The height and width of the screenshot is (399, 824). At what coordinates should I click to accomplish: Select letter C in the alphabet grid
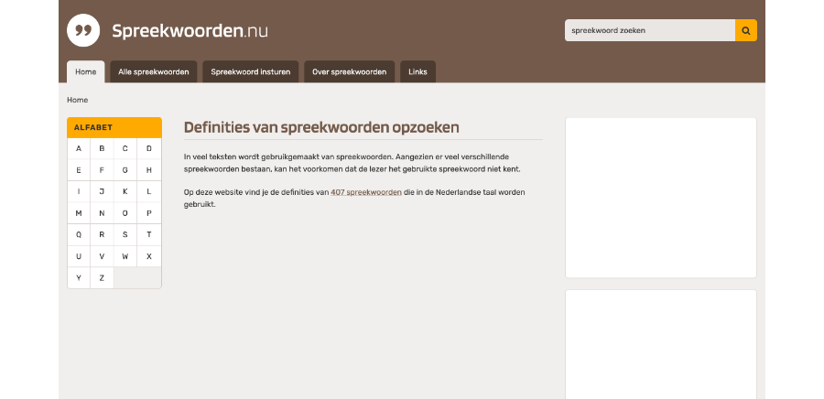[125, 148]
